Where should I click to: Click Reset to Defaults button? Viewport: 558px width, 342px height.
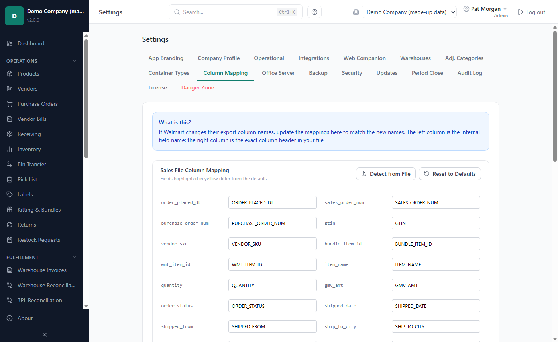pos(450,174)
